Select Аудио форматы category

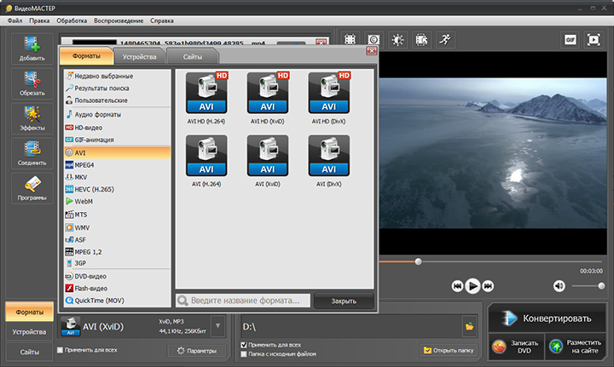tap(117, 114)
